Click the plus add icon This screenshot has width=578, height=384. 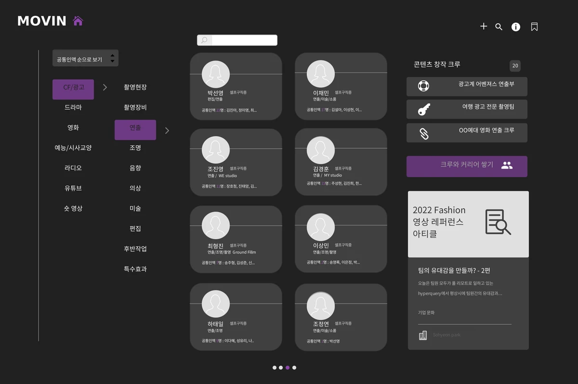coord(484,26)
